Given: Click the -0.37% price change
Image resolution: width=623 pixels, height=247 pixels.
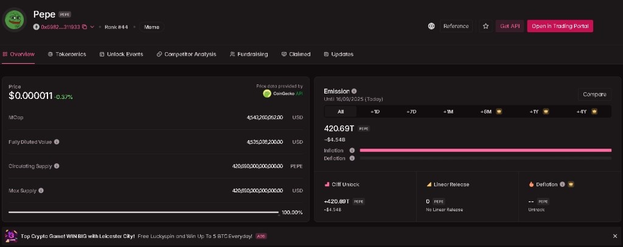Looking at the screenshot, I should click(63, 97).
